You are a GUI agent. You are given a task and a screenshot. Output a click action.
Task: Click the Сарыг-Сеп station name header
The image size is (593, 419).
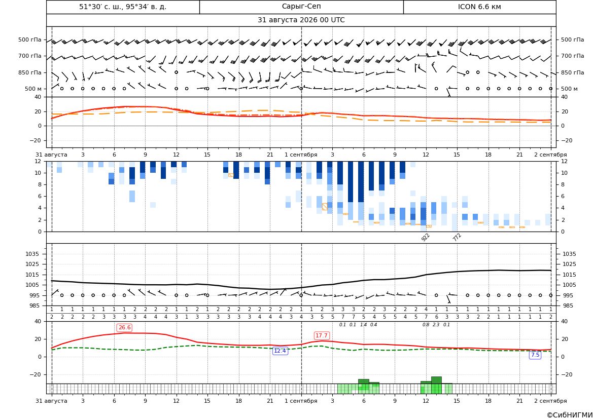coord(301,7)
